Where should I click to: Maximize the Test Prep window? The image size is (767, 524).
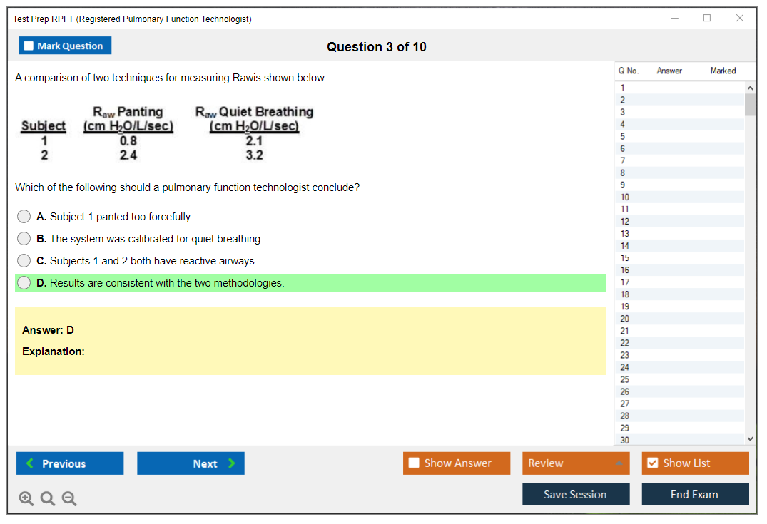pyautogui.click(x=707, y=19)
